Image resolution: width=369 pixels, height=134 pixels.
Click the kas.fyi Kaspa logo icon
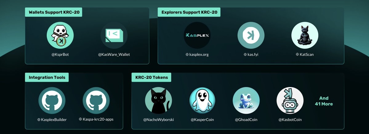tap(251, 35)
